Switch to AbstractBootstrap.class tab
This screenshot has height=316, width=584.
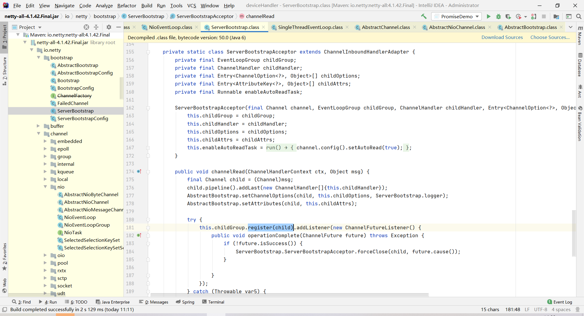point(530,27)
